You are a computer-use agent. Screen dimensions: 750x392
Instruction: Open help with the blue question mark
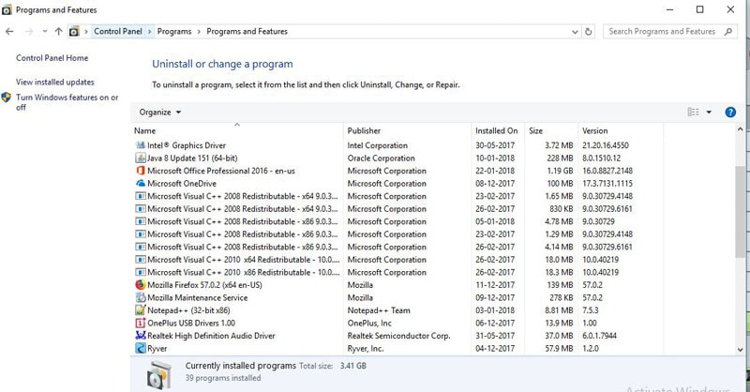[x=730, y=113]
